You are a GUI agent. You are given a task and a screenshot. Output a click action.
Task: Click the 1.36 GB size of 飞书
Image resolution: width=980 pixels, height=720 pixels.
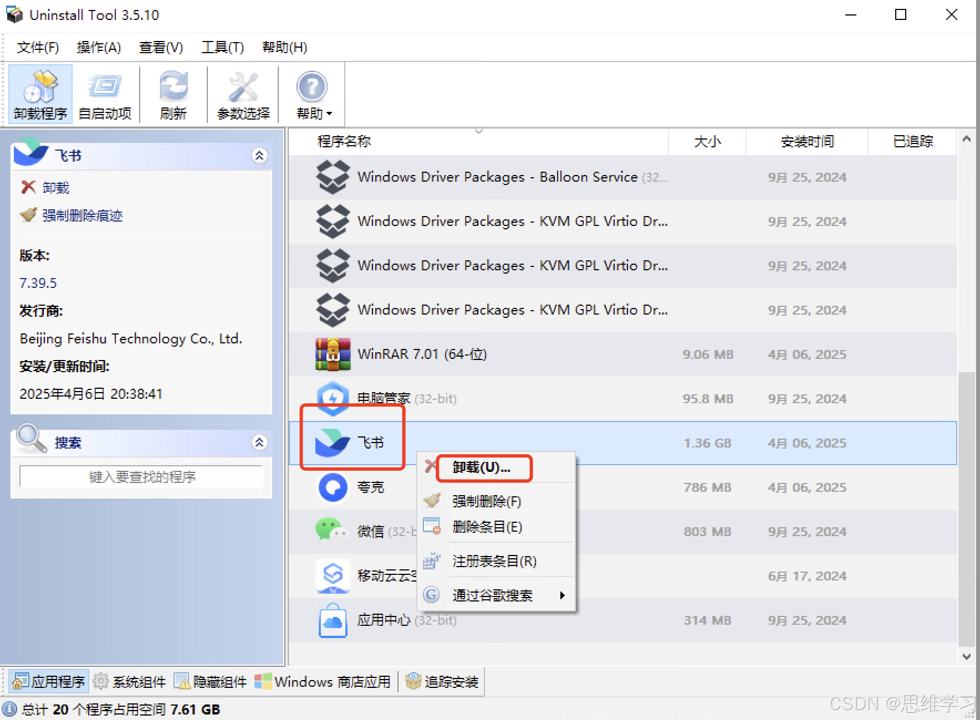point(707,443)
